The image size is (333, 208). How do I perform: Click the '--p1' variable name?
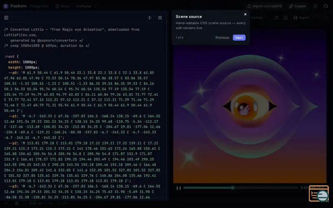click(12, 116)
